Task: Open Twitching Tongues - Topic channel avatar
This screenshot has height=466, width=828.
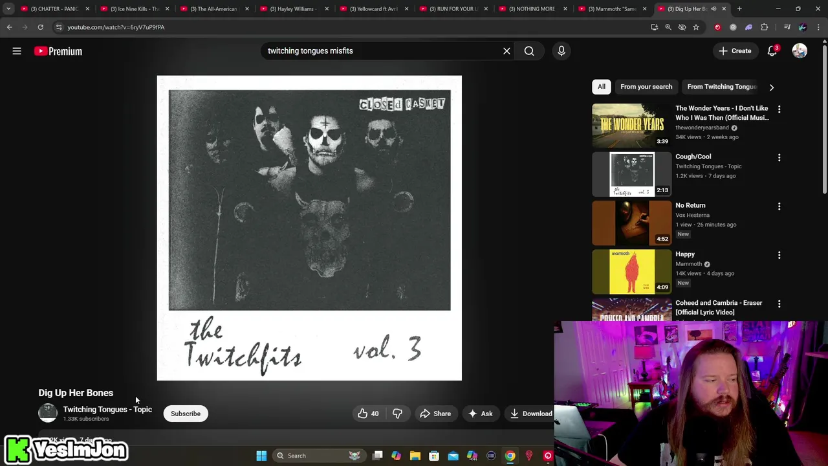Action: point(48,413)
